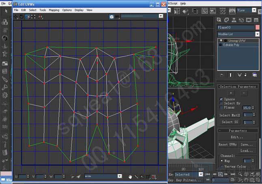Open the Curve Editor icon in main toolbar
The height and width of the screenshot is (184, 262).
click(204, 11)
